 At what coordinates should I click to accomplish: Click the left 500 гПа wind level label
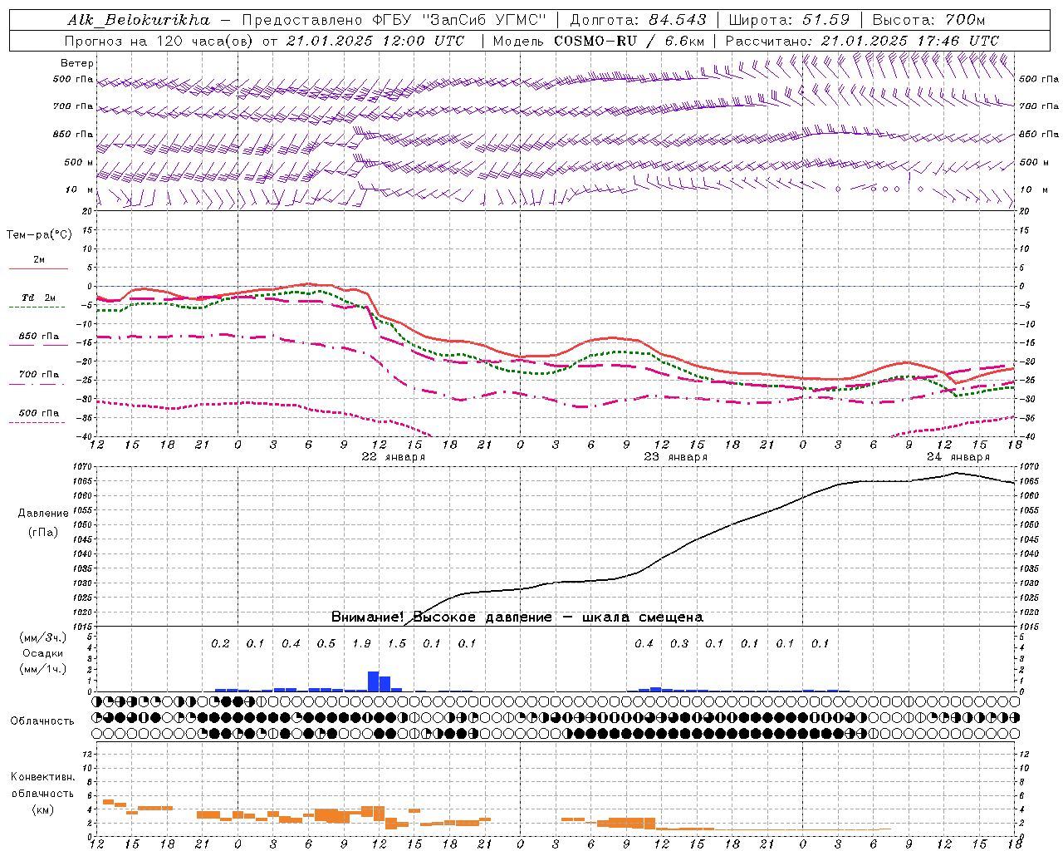(73, 80)
